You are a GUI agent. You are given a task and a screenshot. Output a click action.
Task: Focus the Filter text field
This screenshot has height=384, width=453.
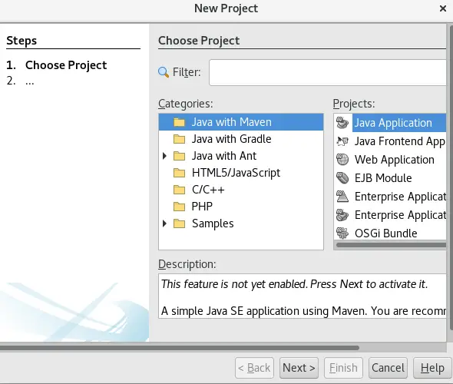coord(328,72)
